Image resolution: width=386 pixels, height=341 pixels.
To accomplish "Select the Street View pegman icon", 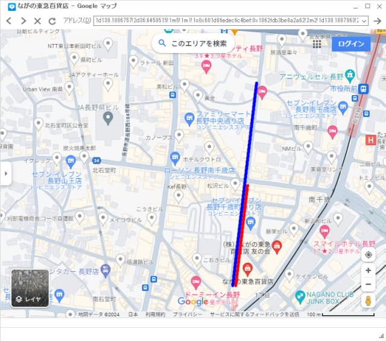I will (x=369, y=301).
